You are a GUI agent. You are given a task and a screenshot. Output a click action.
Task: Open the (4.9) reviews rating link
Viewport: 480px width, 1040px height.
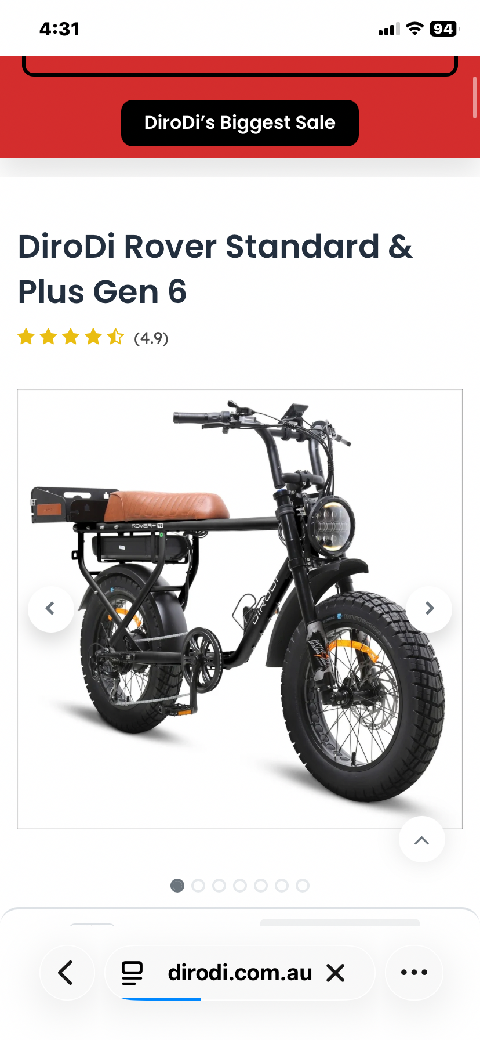coord(151,338)
